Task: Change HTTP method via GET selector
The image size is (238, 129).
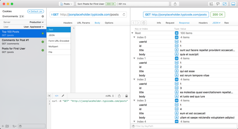Action: (x=55, y=15)
